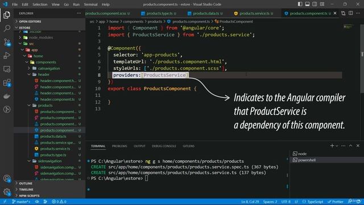Open the Search view in activity bar
The width and height of the screenshot is (364, 205).
pos(7,28)
